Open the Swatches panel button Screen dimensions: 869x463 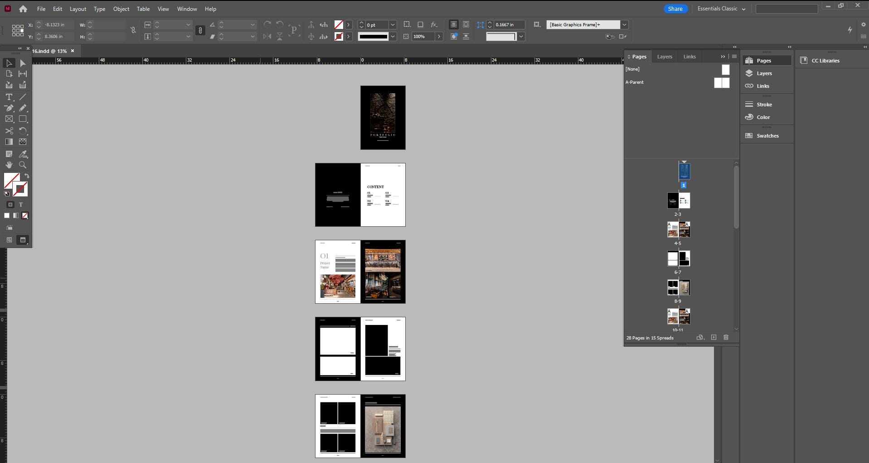[x=767, y=136]
